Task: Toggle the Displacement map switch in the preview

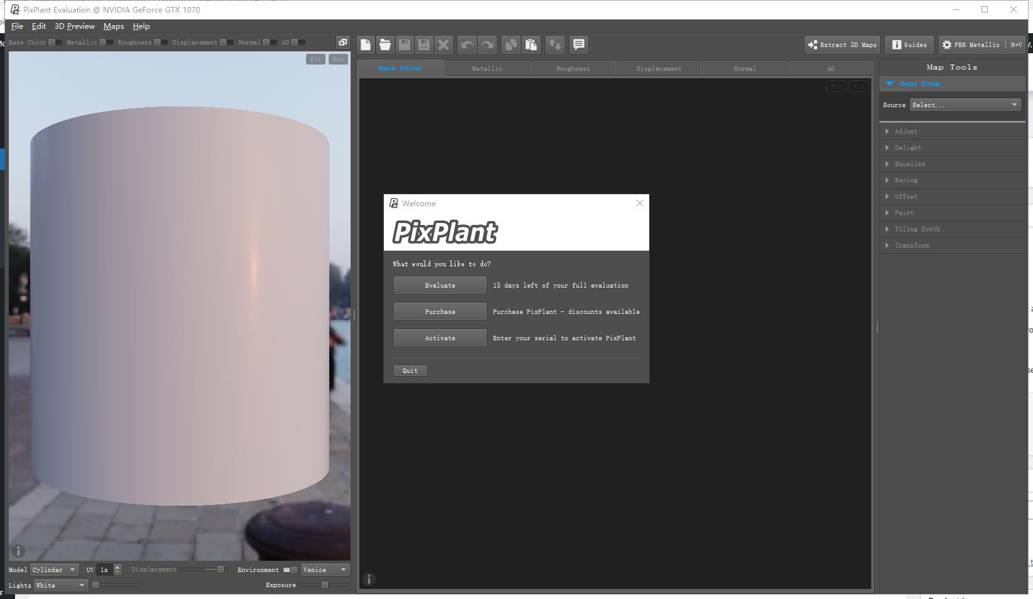Action: tap(226, 43)
